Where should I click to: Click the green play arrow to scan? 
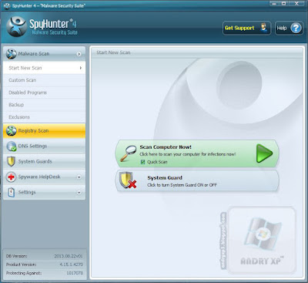coord(264,153)
